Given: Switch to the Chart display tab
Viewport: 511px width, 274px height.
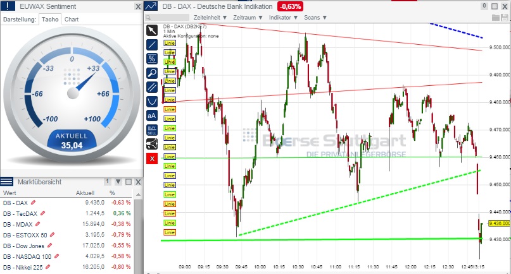Looking at the screenshot, I should pyautogui.click(x=72, y=19).
